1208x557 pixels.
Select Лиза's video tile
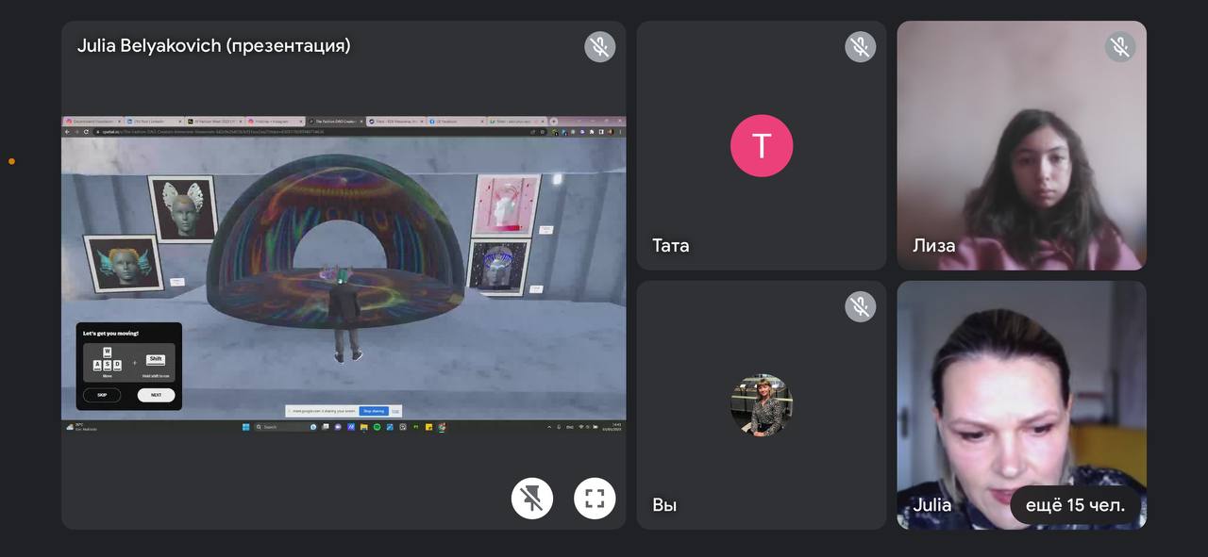(x=1021, y=146)
